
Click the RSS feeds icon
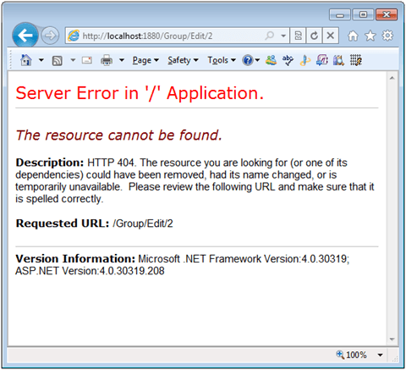pos(57,60)
